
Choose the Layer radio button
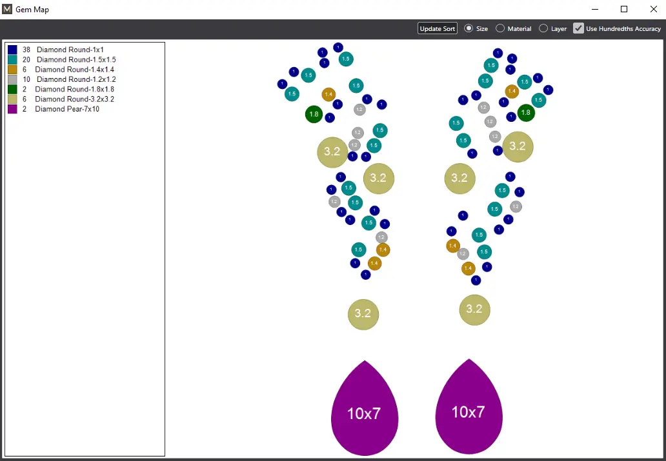point(543,28)
